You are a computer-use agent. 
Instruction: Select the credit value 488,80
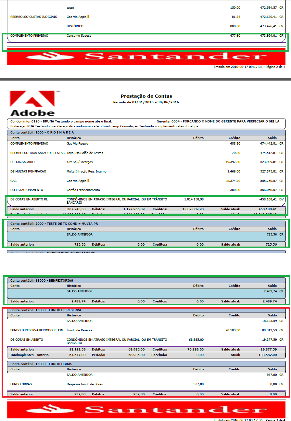coord(235,143)
